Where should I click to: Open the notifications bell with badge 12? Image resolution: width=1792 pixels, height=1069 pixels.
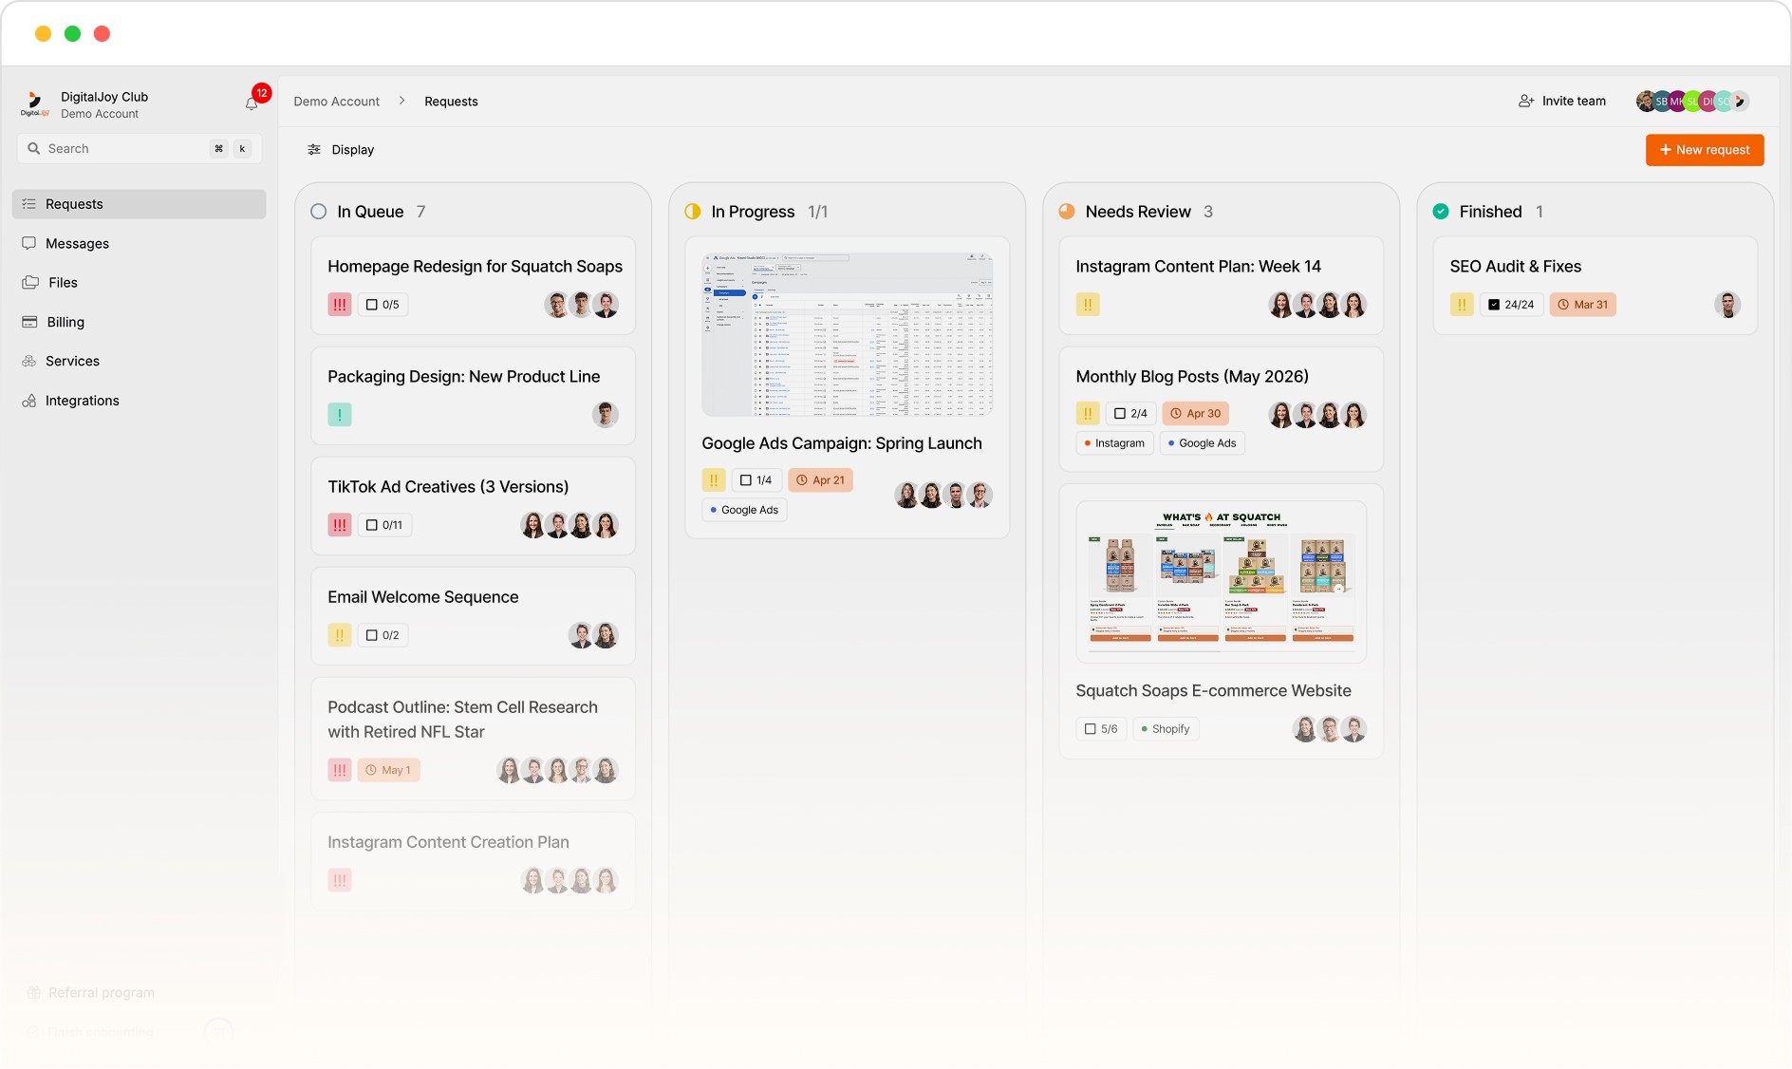252,103
